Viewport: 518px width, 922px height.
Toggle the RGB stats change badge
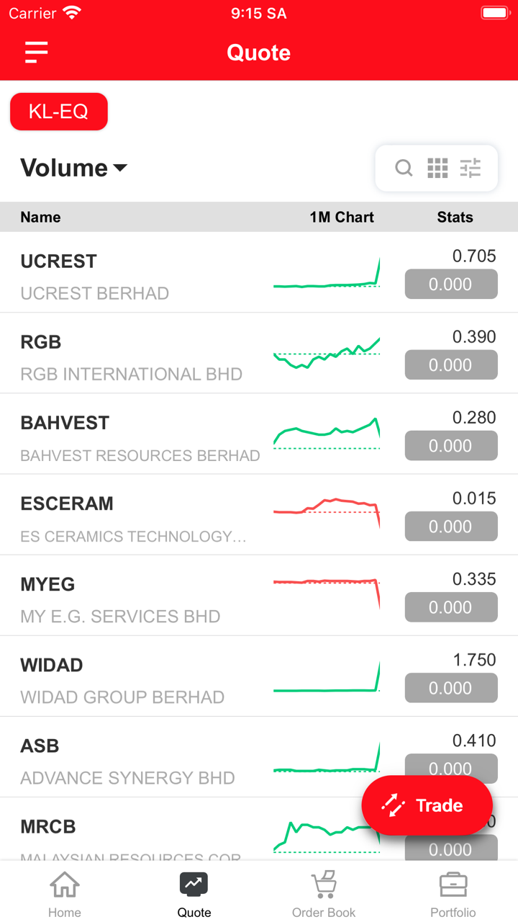(x=451, y=365)
